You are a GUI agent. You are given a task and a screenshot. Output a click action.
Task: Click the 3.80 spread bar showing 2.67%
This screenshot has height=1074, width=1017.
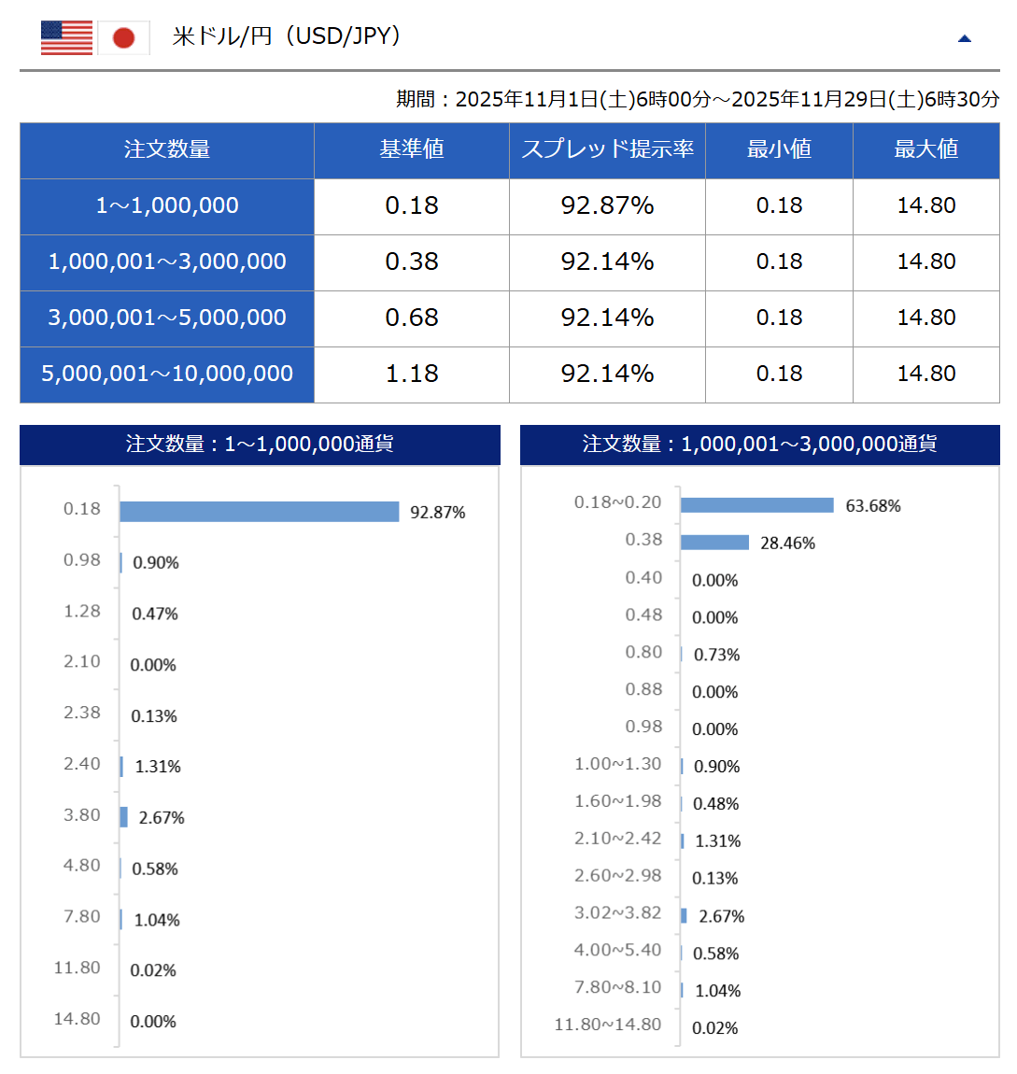click(x=123, y=817)
